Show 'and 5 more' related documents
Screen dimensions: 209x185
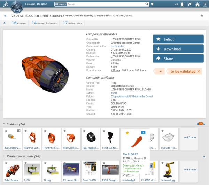pos(189,170)
